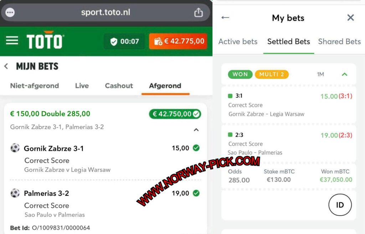Image resolution: width=365 pixels, height=234 pixels.
Task: Collapse the WON MULTI 2 bet card
Action: [345, 74]
